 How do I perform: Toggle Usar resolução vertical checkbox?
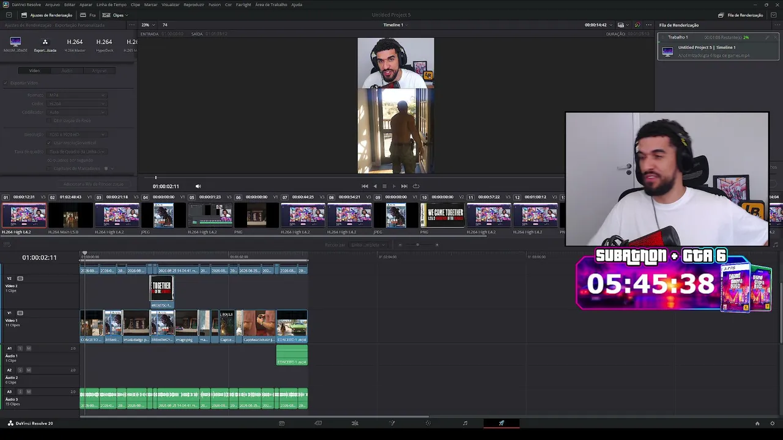50,143
